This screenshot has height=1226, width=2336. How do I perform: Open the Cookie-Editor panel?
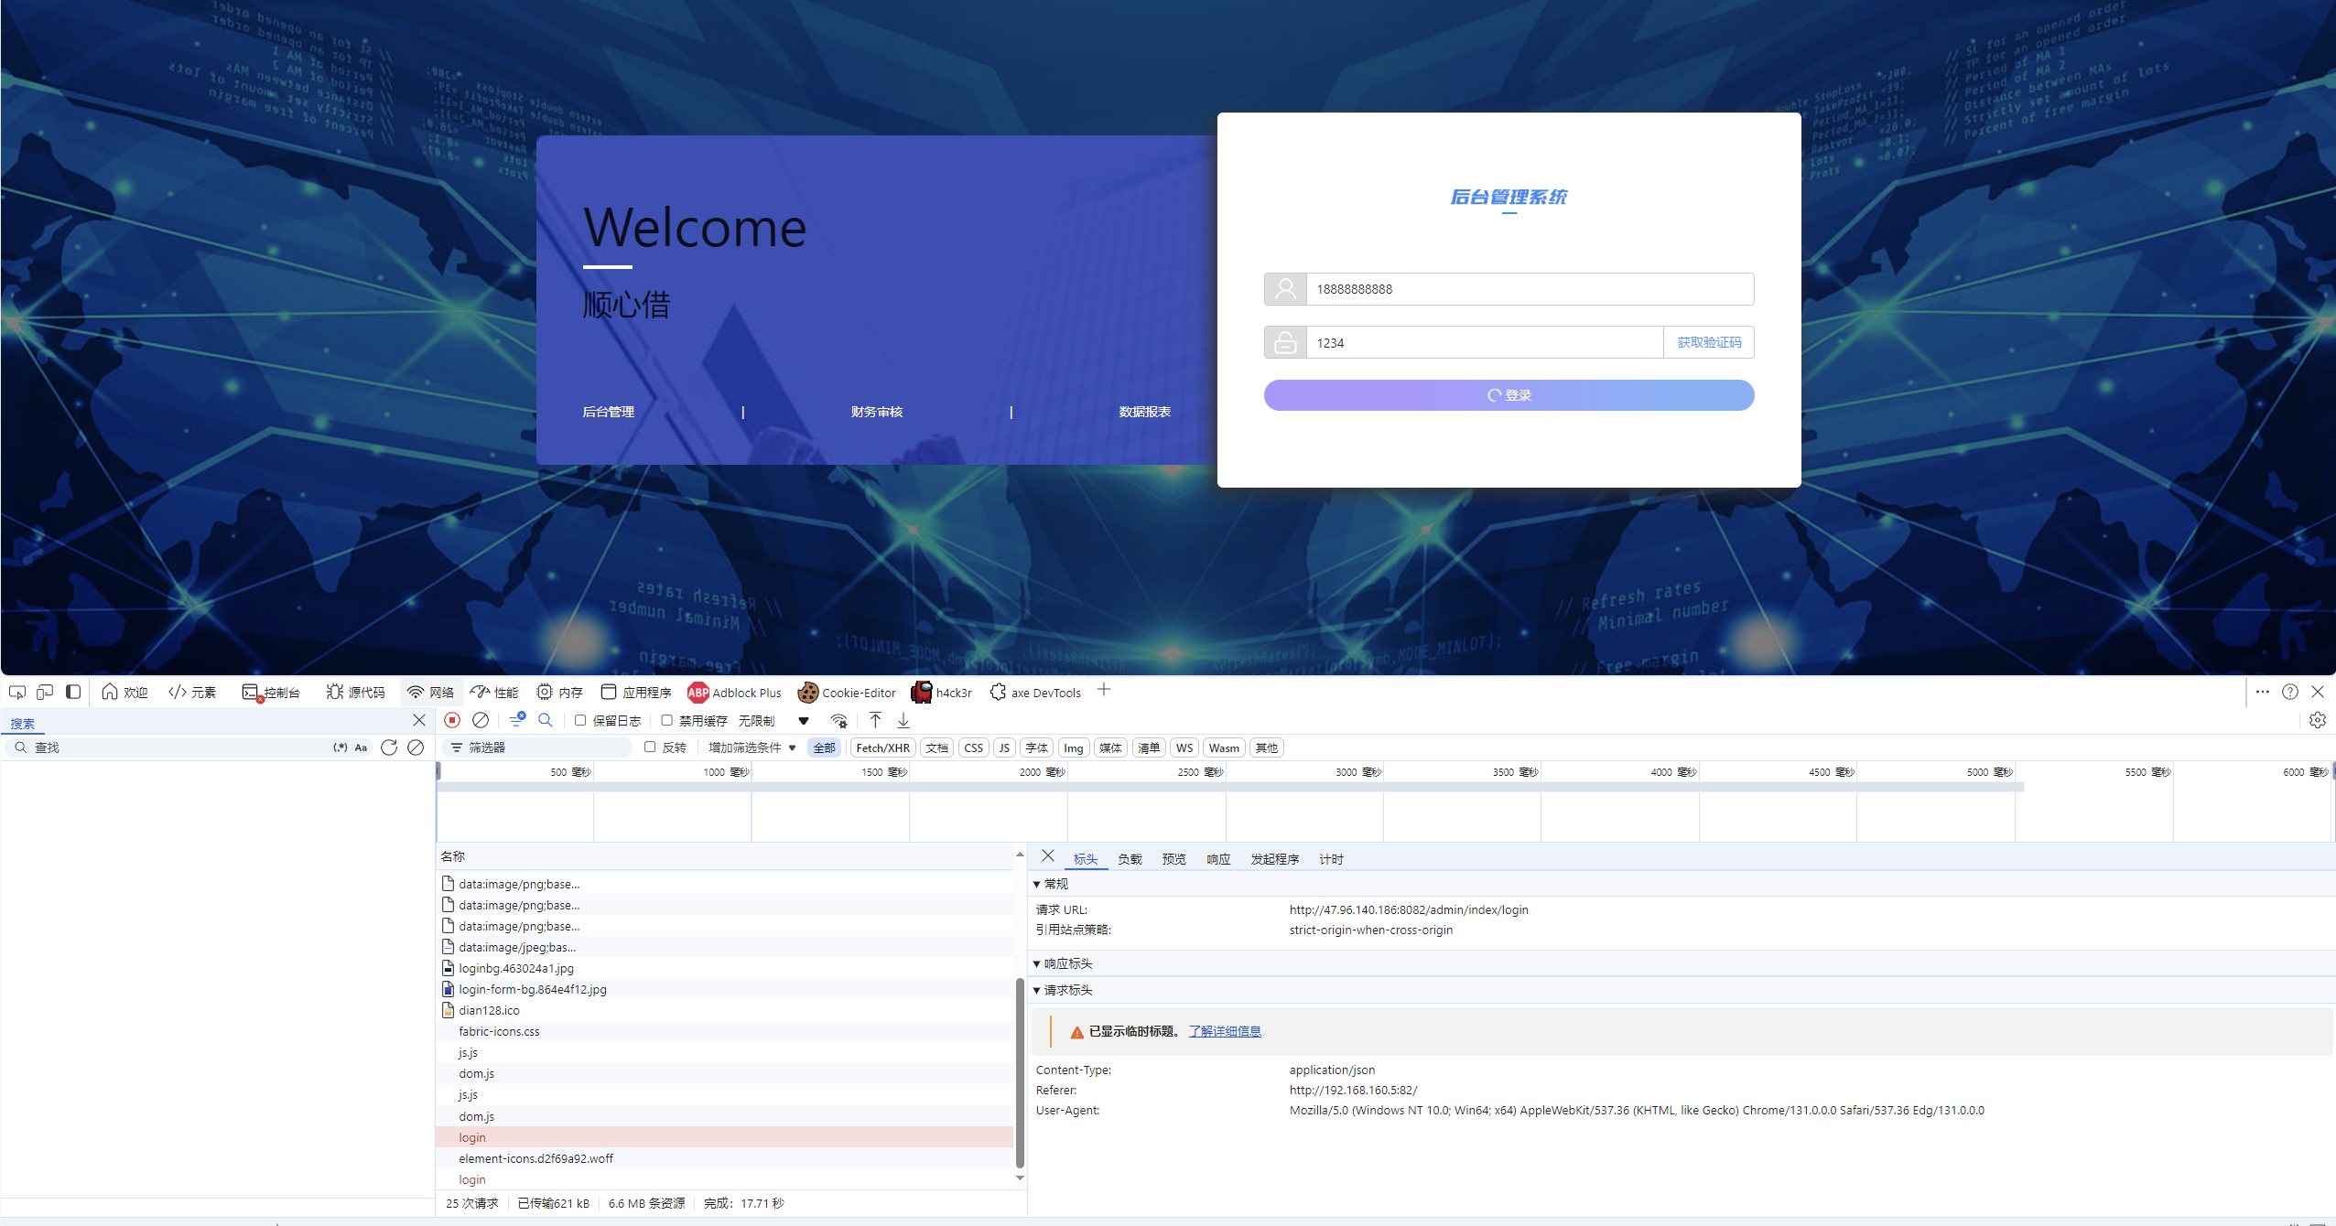(x=847, y=693)
